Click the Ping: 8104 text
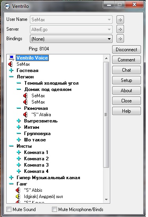148x217 pixels. (x=39, y=49)
